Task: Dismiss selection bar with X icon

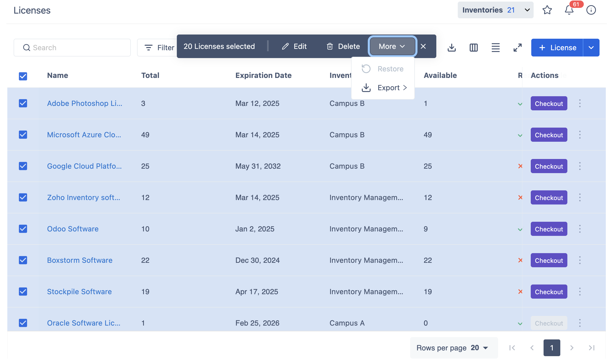Action: click(x=423, y=46)
